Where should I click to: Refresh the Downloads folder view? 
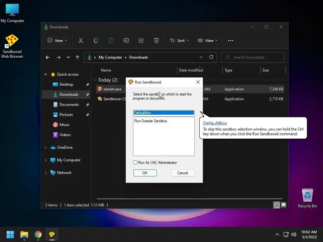pos(211,57)
